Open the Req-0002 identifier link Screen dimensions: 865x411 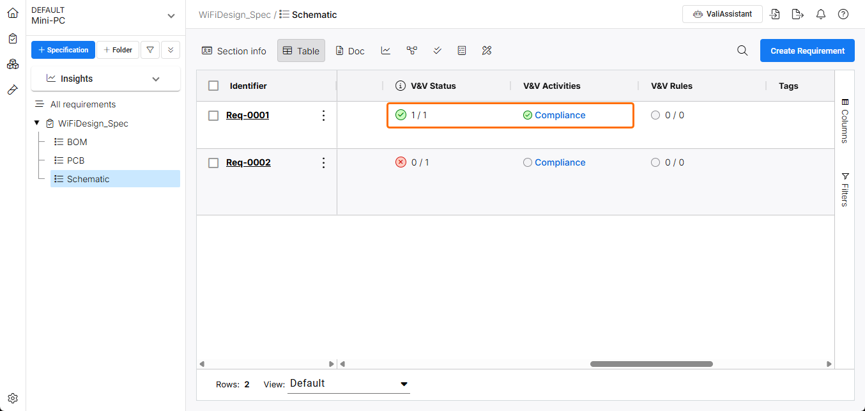(248, 162)
